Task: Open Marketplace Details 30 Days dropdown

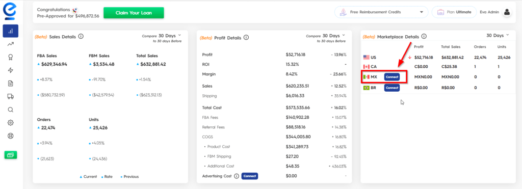Action: click(498, 35)
